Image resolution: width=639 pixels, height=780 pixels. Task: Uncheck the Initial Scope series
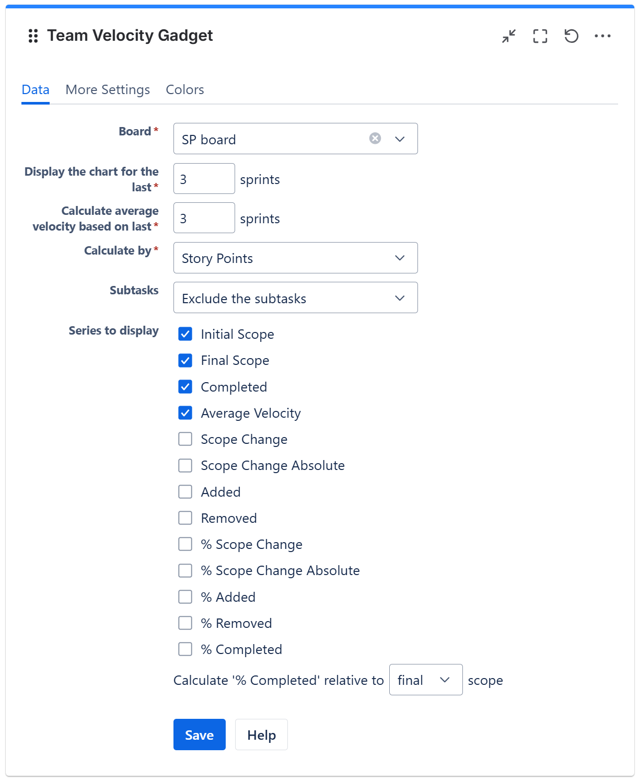(x=185, y=334)
